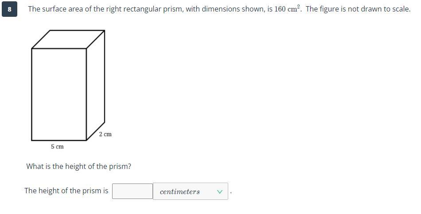Click "The figure is not drawn to scale" sentence

(x=358, y=9)
